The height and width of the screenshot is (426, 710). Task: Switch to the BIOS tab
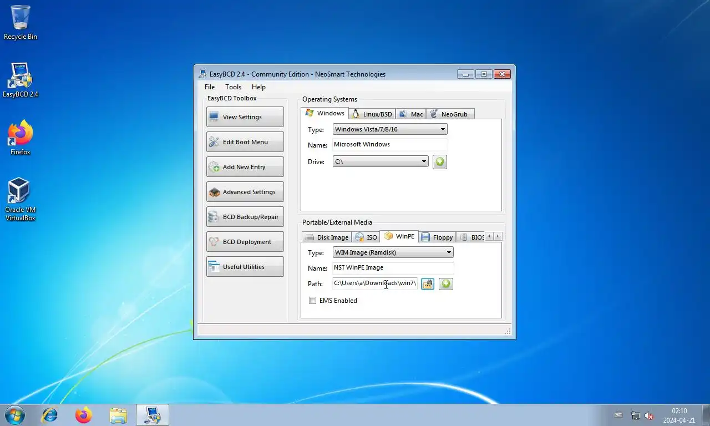(471, 237)
